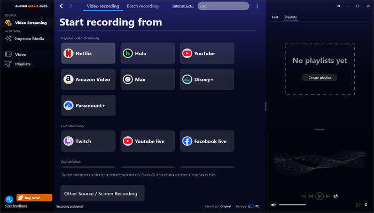374x213 pixels.
Task: Choose the YouTube tile under Popular video streaming
Action: [207, 53]
